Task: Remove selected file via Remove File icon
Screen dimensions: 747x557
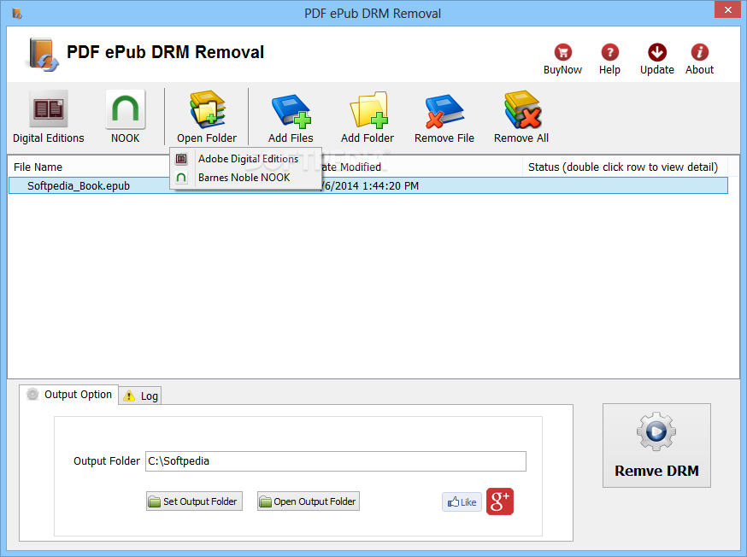Action: coord(444,117)
